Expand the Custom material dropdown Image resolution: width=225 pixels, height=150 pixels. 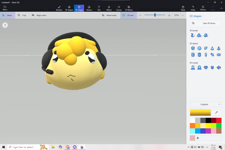(x=205, y=104)
